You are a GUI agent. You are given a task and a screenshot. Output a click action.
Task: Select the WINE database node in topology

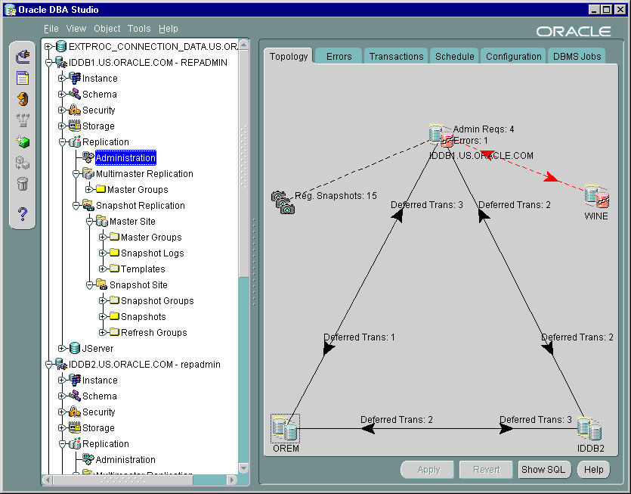597,197
